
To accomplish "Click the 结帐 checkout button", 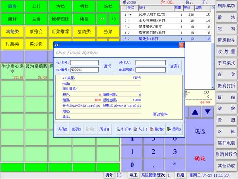I will coord(226,109).
